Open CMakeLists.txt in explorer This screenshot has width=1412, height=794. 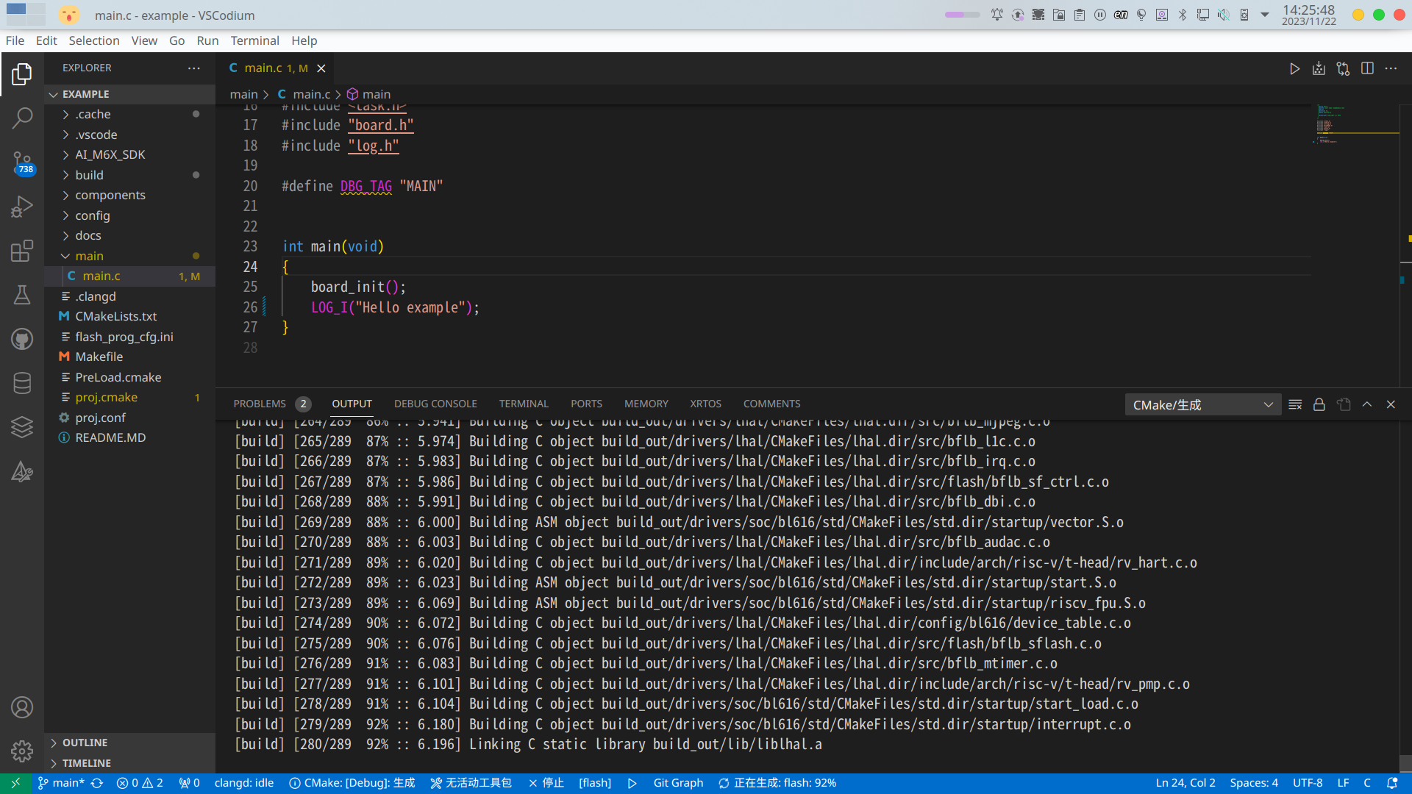(129, 316)
